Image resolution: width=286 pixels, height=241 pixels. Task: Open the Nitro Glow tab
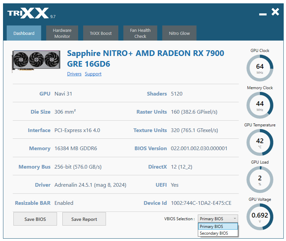179,33
